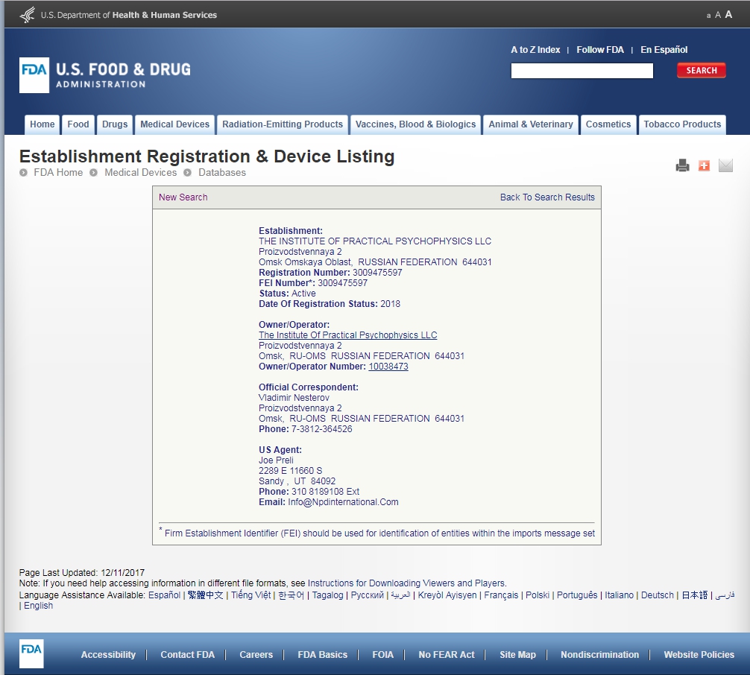This screenshot has width=750, height=675.
Task: Click inside the search text field
Action: coord(582,71)
